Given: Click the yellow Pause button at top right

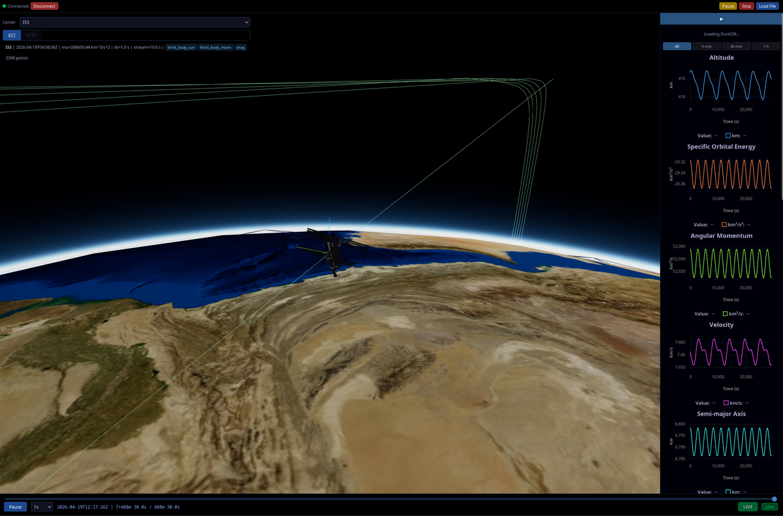Looking at the screenshot, I should (x=728, y=6).
